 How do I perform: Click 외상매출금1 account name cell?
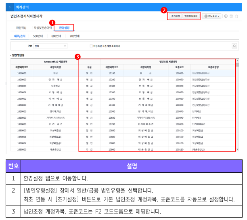point(55,137)
